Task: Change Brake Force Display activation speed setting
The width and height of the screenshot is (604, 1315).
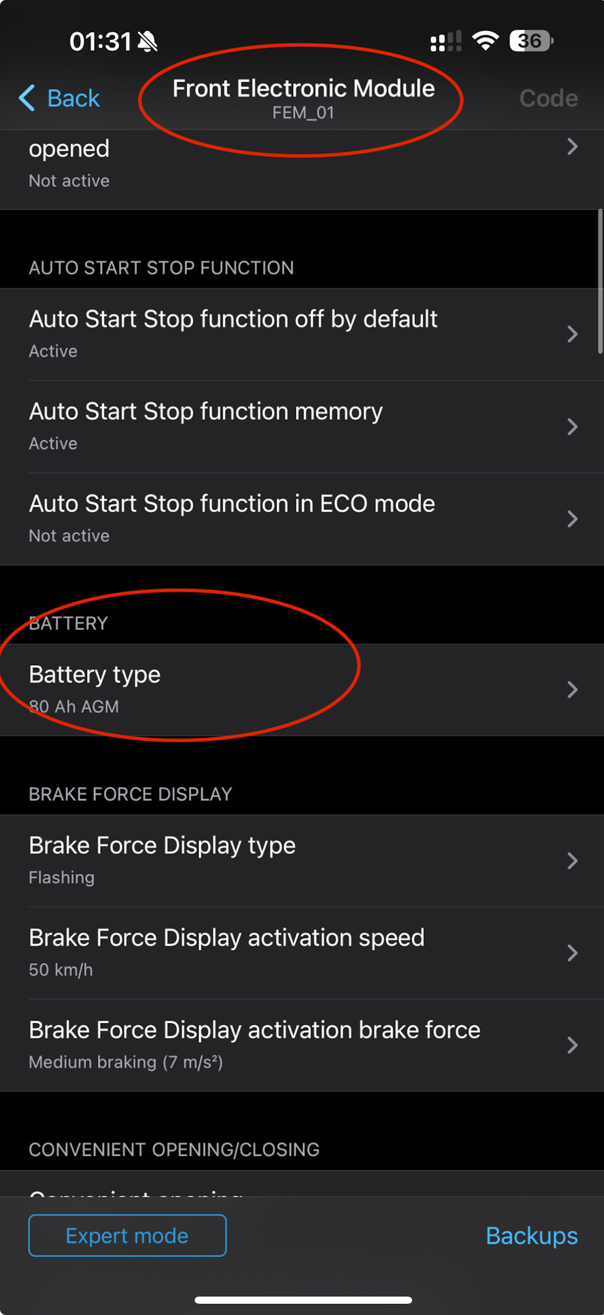Action: 302,953
